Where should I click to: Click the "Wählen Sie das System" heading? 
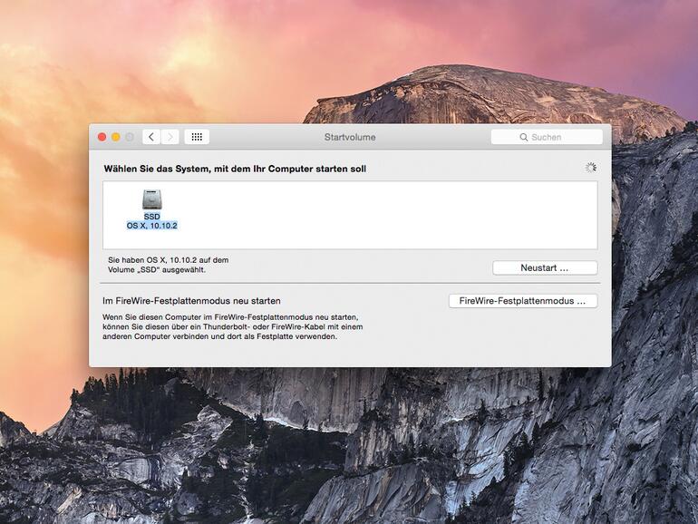click(235, 170)
